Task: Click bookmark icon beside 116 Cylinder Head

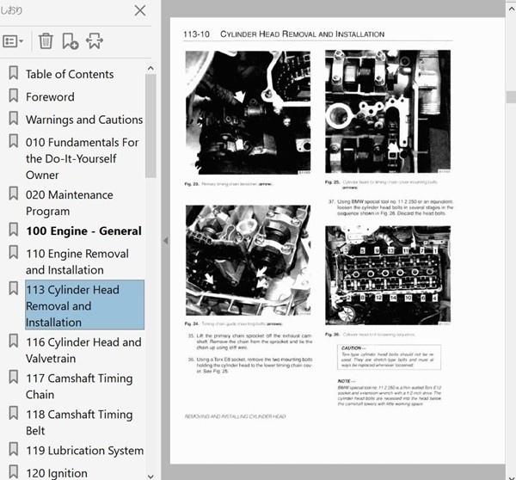Action: (13, 341)
